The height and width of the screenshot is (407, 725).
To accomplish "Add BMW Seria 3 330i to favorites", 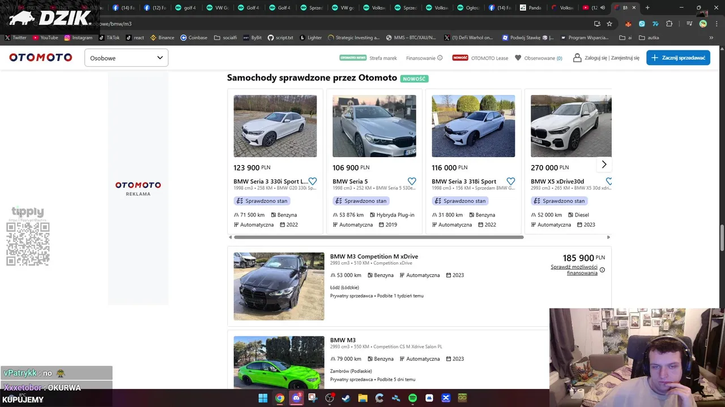I will 312,181.
